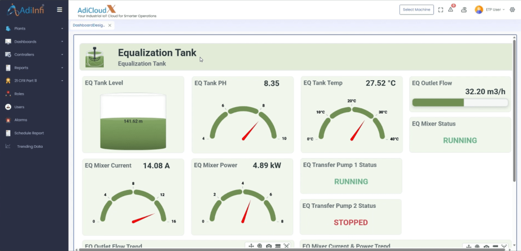Click the Controllers sidebar icon
Viewport: 521px width, 251px height.
[x=8, y=54]
